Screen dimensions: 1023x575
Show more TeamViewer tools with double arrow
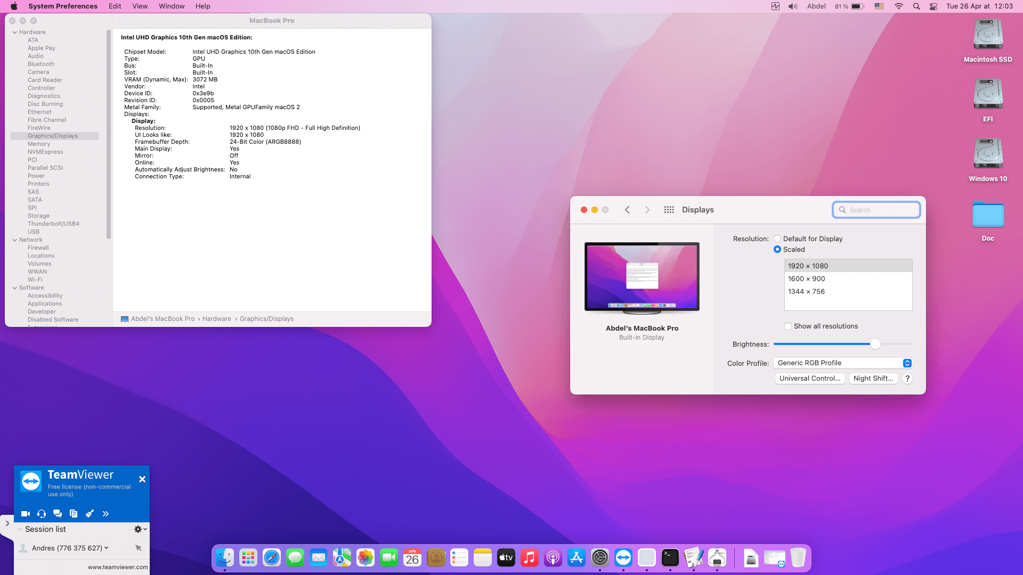[x=105, y=514]
